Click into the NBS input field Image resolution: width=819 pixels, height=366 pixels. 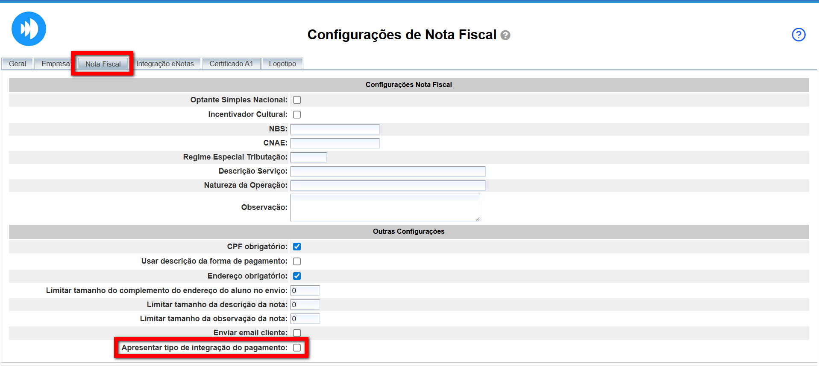click(335, 129)
